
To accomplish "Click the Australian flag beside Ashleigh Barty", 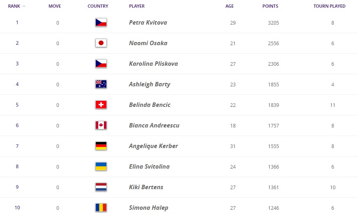I will (101, 84).
